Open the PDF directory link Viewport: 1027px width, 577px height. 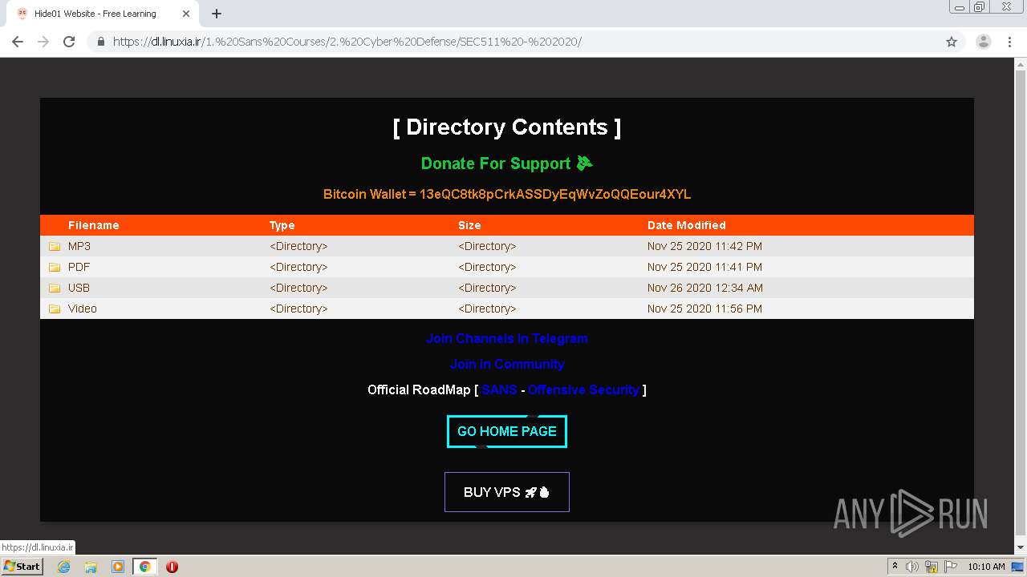coord(79,267)
